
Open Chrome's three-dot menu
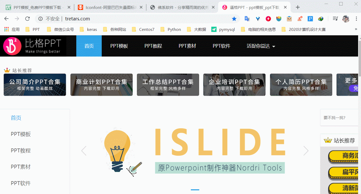coord(356,19)
